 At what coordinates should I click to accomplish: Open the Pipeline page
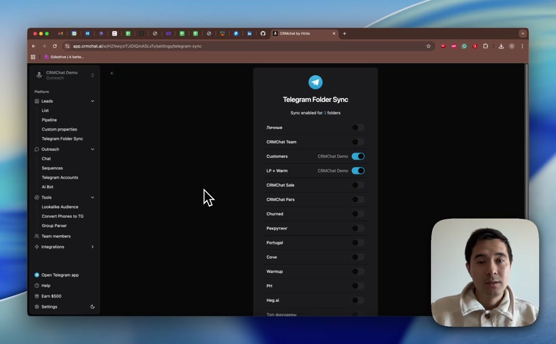point(49,120)
